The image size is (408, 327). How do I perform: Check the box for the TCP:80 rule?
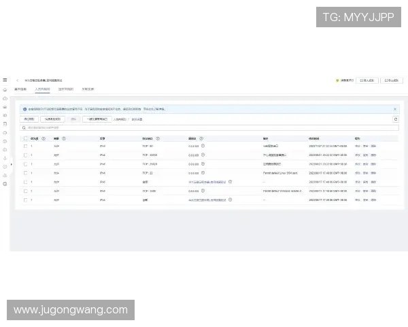[x=26, y=146]
